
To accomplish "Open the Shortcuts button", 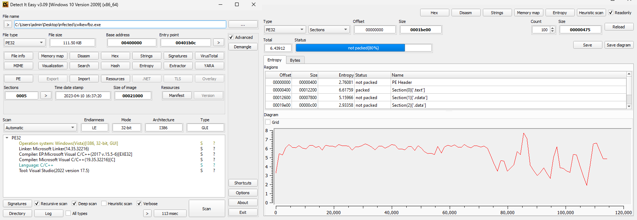I will coord(243,183).
